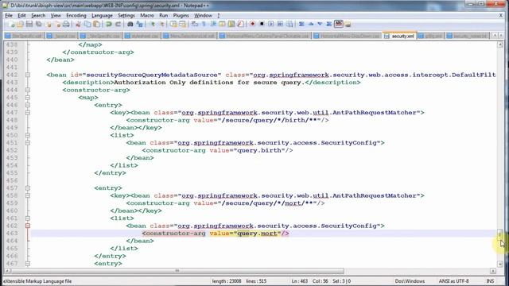Click the Paste toolbar icon
This screenshot has height=286, width=509.
click(97, 24)
